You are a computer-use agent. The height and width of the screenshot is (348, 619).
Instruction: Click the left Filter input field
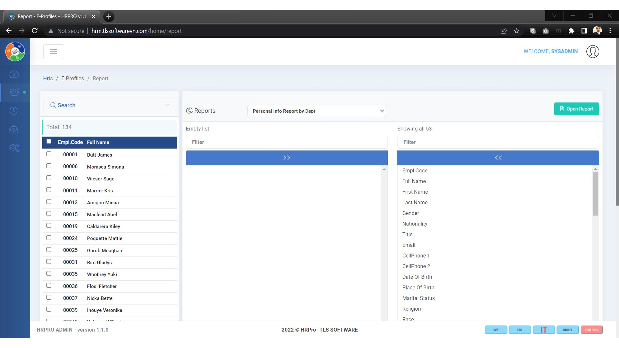(287, 142)
